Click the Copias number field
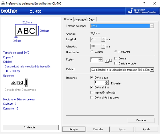The image size is (160, 134). (95, 60)
